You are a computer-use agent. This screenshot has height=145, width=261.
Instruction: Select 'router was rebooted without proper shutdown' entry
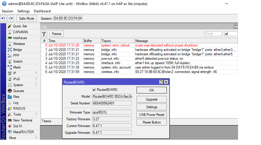click(139, 45)
